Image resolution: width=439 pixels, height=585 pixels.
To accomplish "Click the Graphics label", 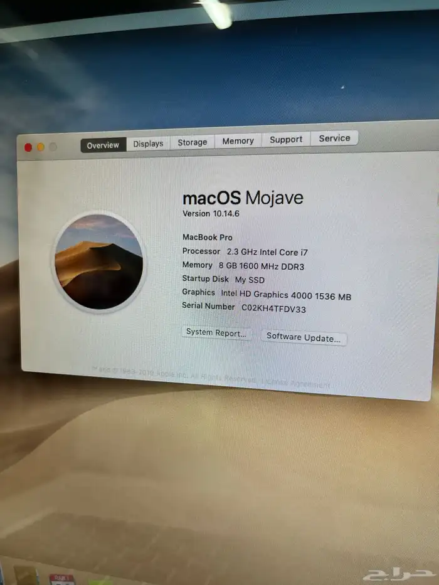I will click(x=199, y=292).
